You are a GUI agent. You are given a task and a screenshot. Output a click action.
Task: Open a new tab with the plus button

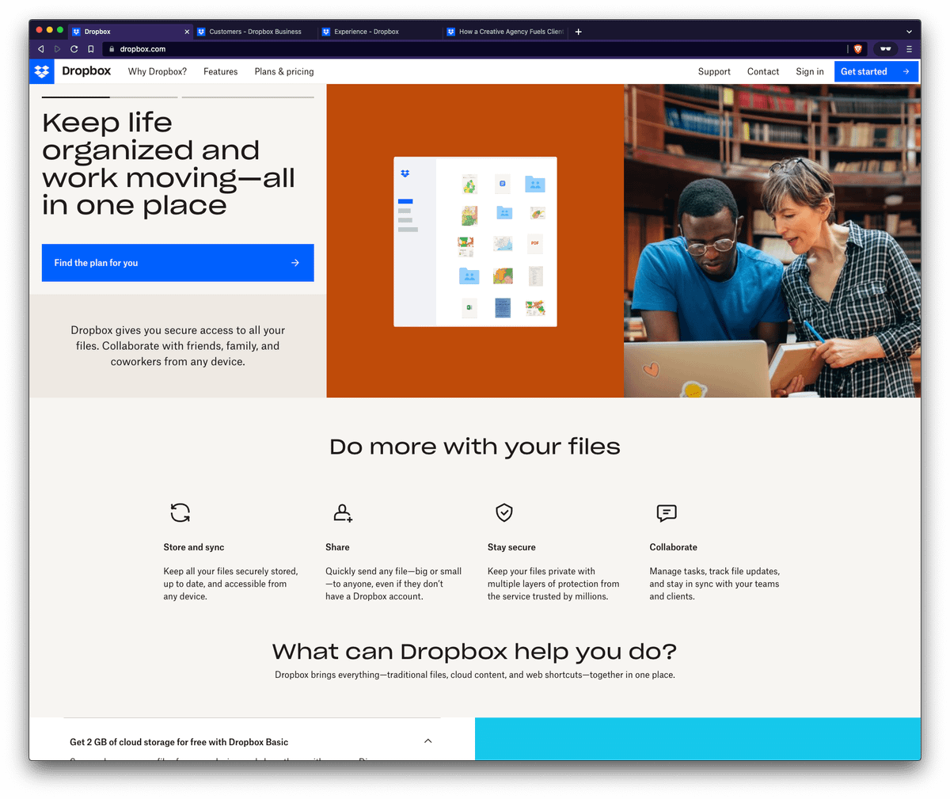578,32
